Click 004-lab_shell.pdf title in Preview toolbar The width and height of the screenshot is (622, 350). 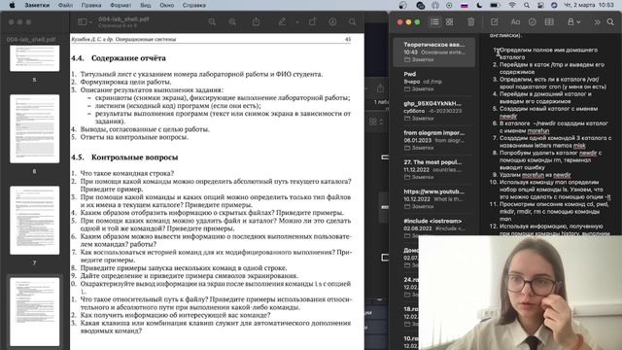pos(123,19)
